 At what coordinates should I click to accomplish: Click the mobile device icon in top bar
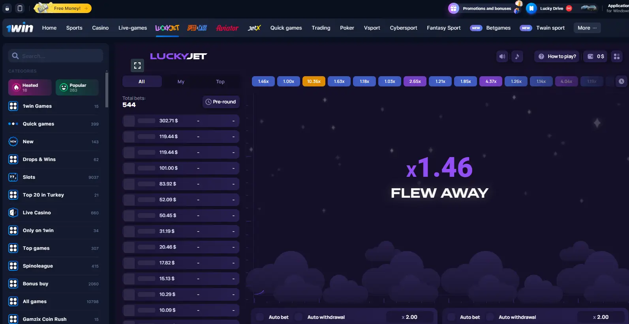[20, 8]
